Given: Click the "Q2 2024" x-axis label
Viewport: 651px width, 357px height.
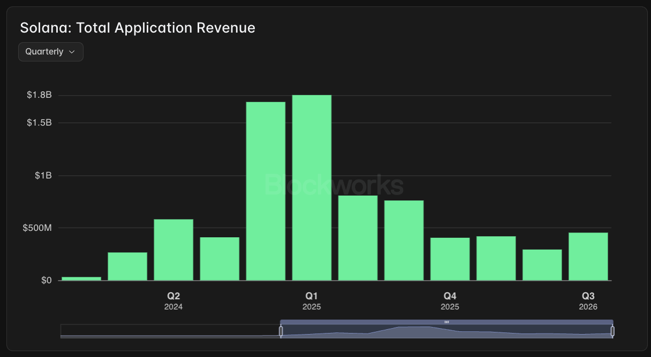Looking at the screenshot, I should pyautogui.click(x=173, y=301).
